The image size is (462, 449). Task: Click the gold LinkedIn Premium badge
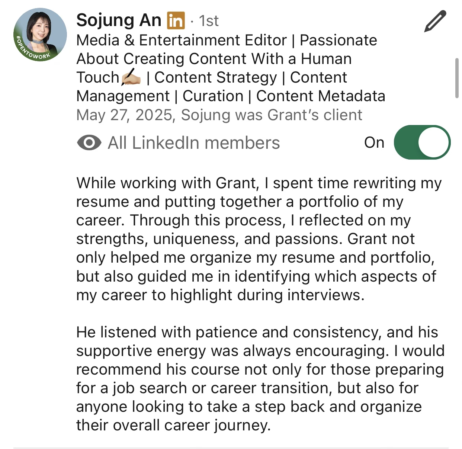tap(176, 20)
